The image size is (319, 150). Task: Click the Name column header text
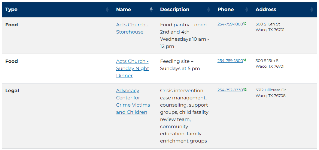123,10
